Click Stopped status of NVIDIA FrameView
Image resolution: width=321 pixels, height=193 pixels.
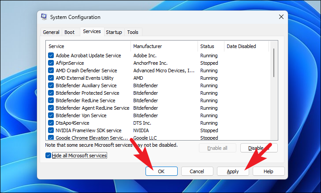pos(209,130)
